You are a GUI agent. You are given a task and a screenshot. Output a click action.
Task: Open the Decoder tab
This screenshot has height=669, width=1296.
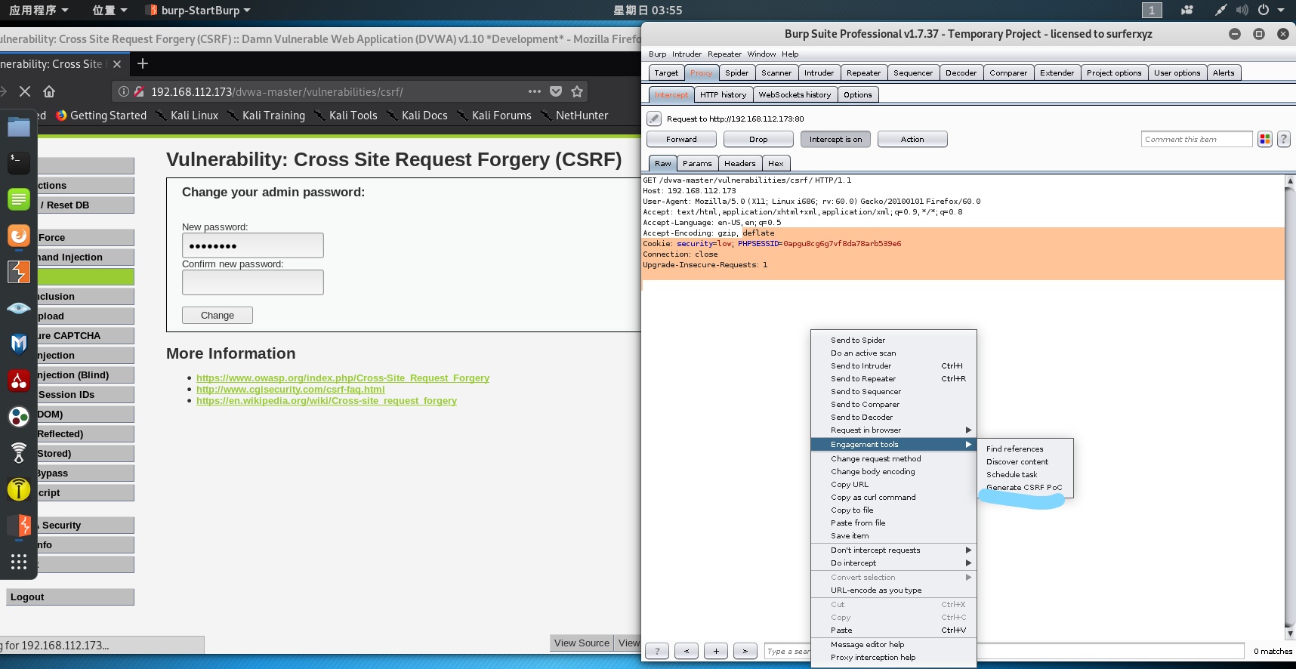(x=961, y=73)
